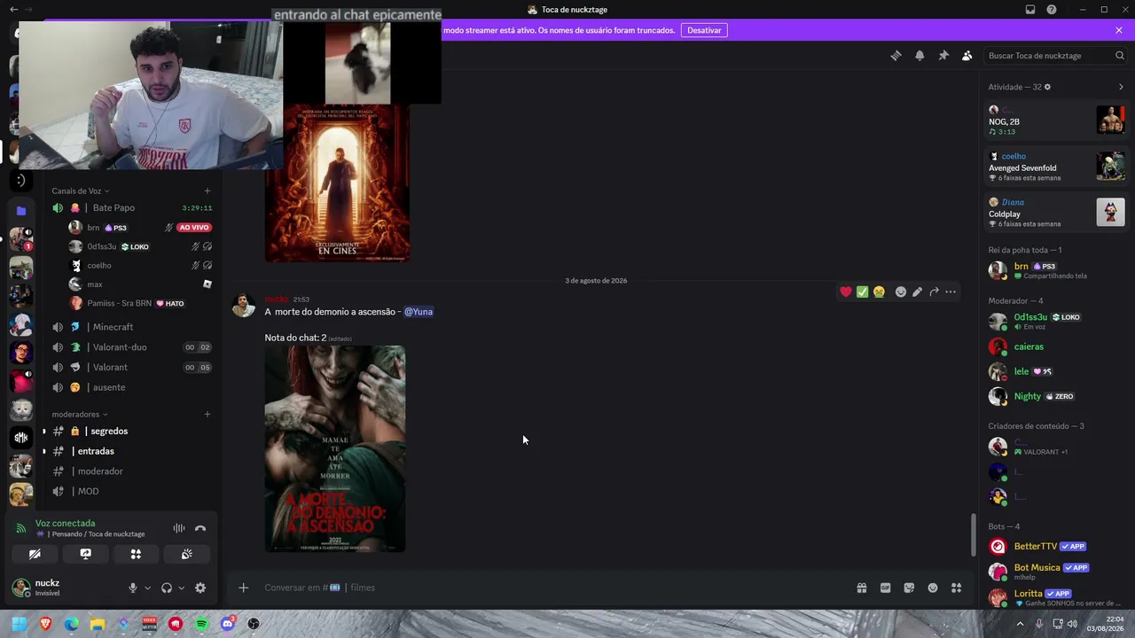Expand the Atividade section arrow

(1121, 87)
